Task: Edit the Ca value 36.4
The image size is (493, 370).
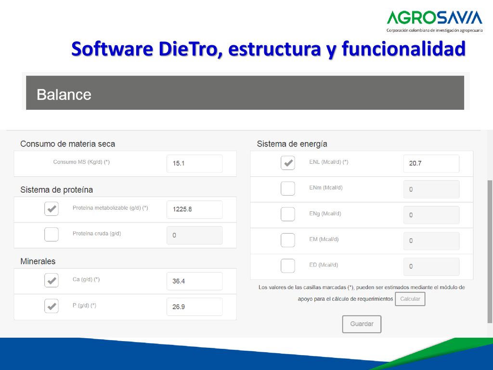Action: click(195, 281)
